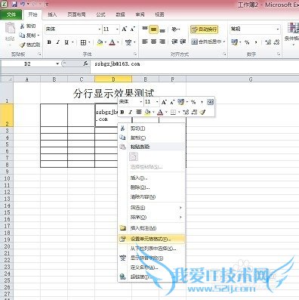Click the mini toolbar Increase Font Size icon

164,102
